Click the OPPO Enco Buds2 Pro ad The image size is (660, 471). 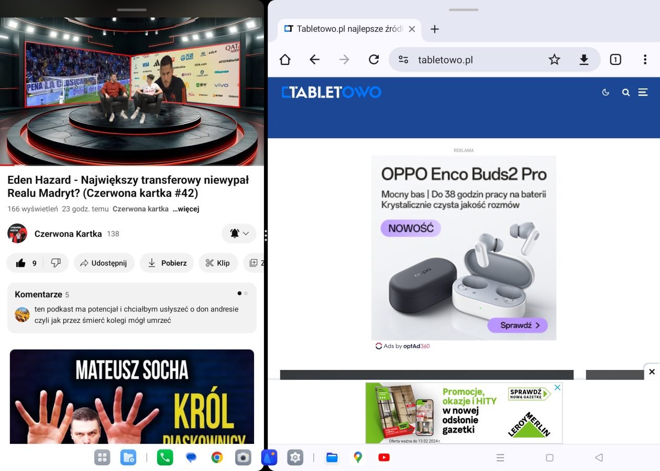464,248
